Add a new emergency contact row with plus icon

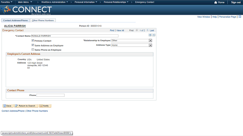(150, 35)
